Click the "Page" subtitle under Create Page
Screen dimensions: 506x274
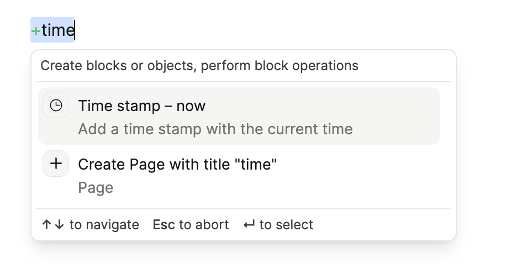pyautogui.click(x=96, y=188)
